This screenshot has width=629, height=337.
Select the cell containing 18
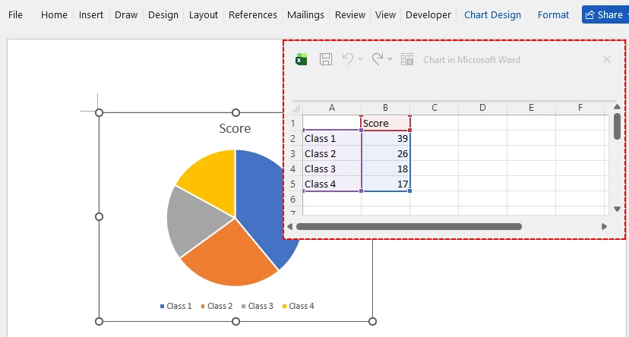(x=385, y=168)
